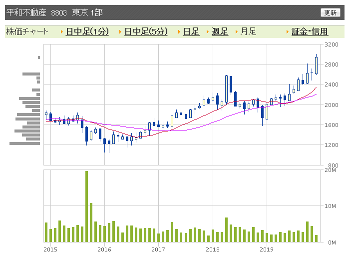Click the longest price-volume histogram bar near 1200
352x261 pixels.
point(24,143)
